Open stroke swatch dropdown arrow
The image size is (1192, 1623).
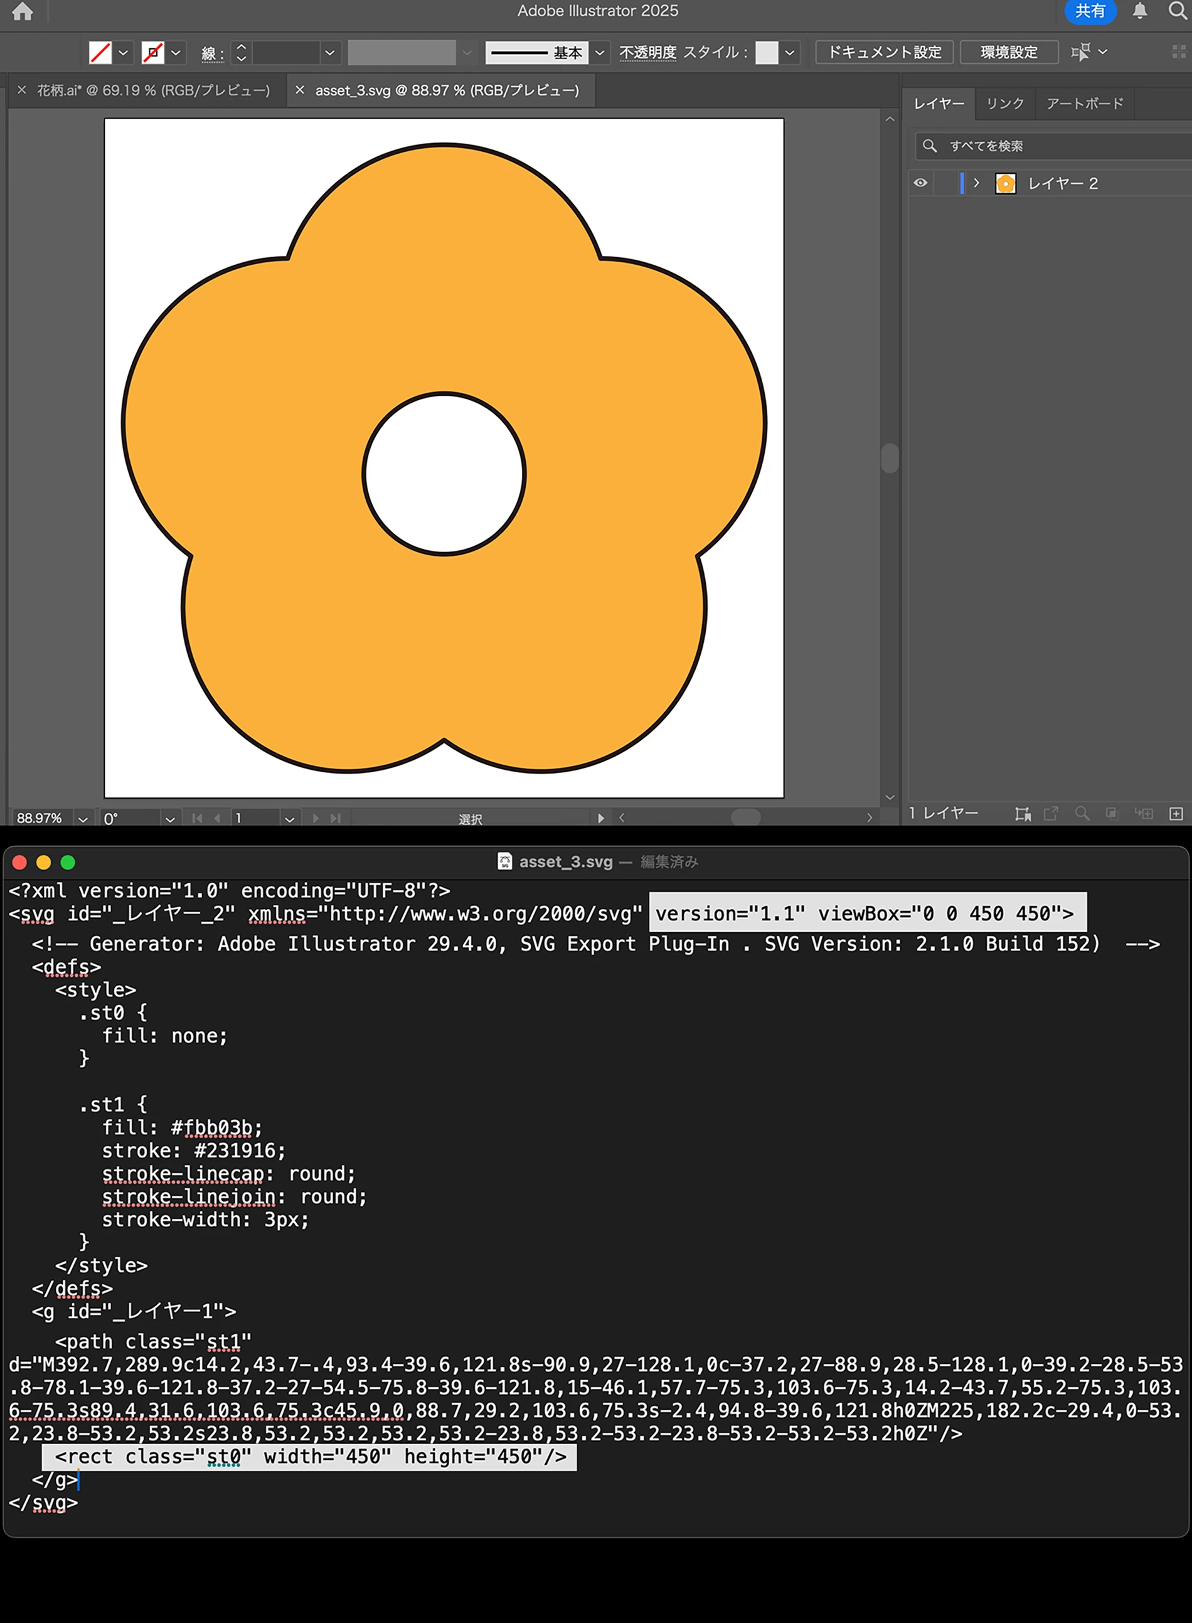[x=175, y=52]
